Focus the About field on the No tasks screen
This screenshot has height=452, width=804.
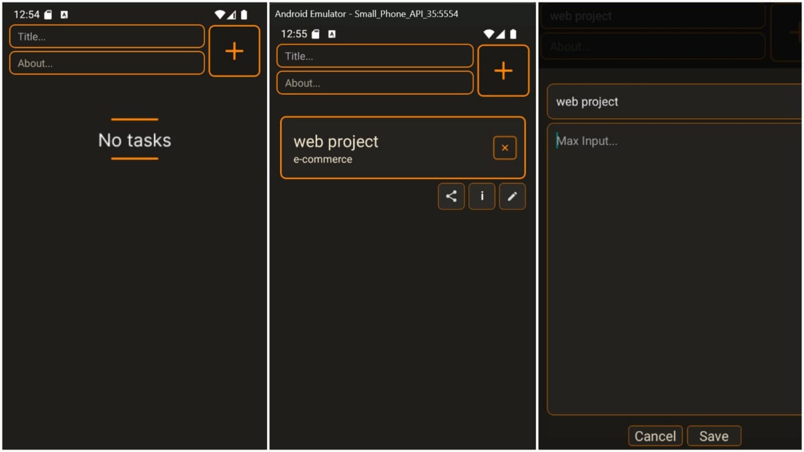(107, 63)
